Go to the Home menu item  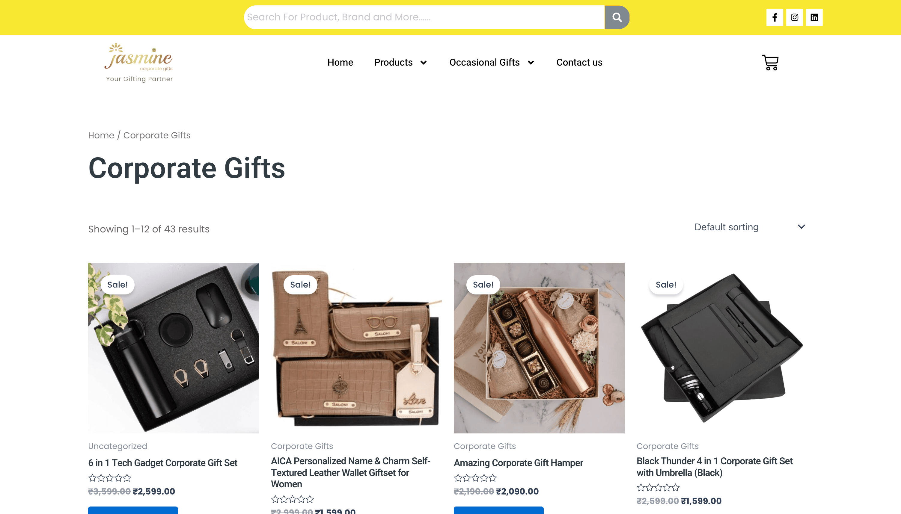[x=340, y=63]
